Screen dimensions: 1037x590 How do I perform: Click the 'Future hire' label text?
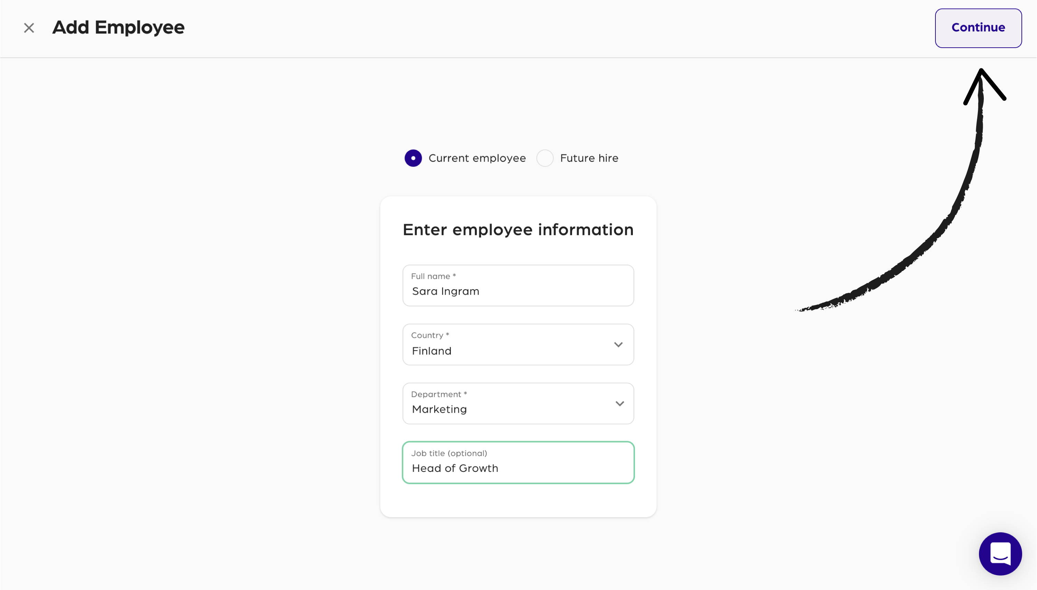589,158
